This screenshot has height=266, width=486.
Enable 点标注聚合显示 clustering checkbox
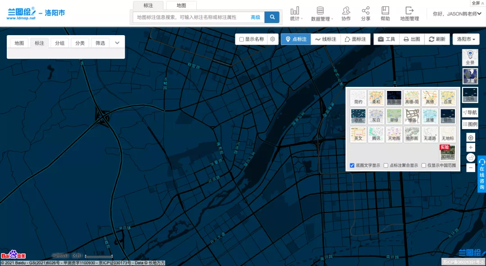[386, 165]
